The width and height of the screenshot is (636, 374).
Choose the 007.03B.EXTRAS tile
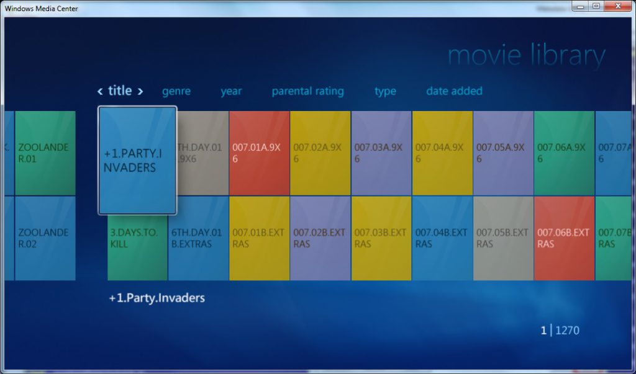pyautogui.click(x=381, y=238)
